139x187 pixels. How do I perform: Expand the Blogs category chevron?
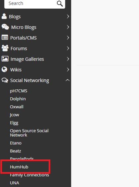tap(68, 17)
